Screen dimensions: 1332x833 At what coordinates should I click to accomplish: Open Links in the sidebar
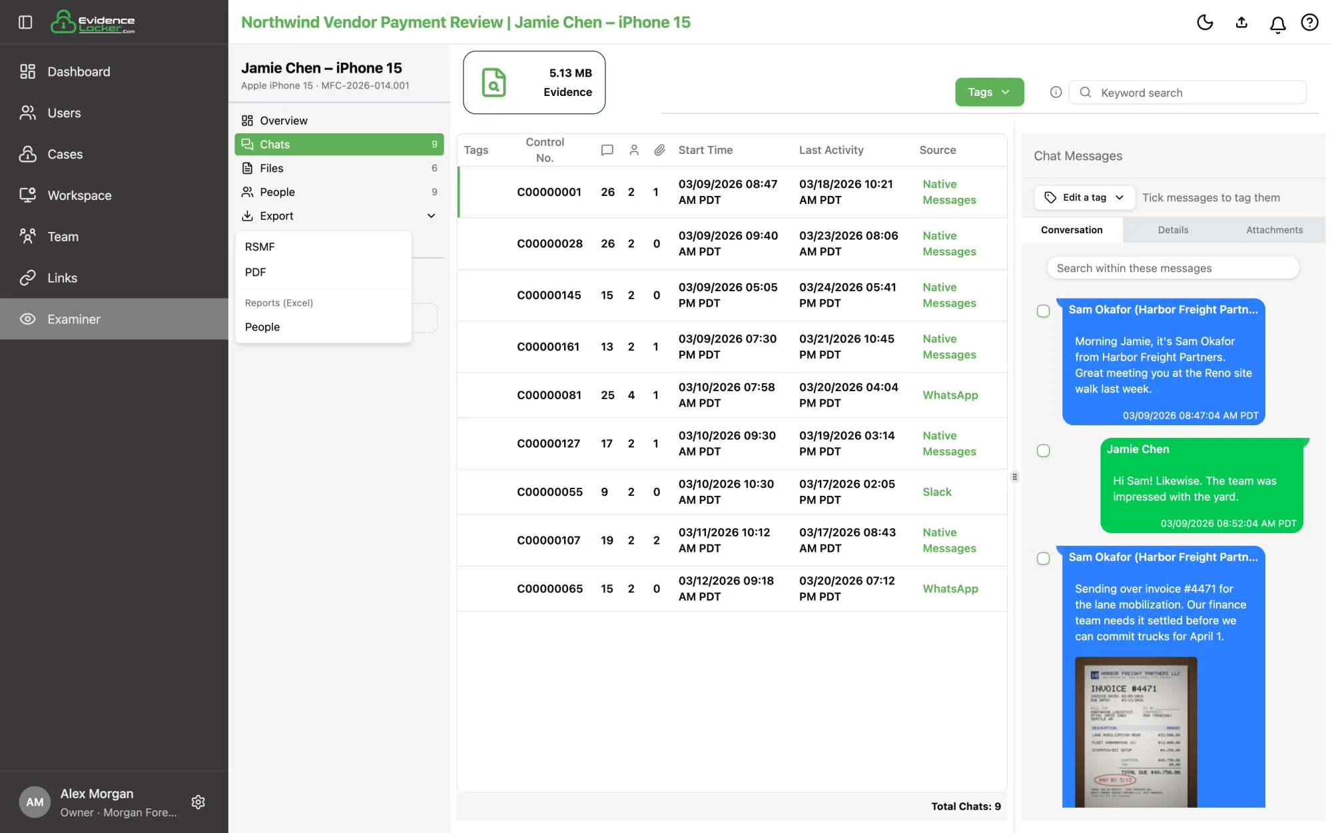pyautogui.click(x=114, y=278)
